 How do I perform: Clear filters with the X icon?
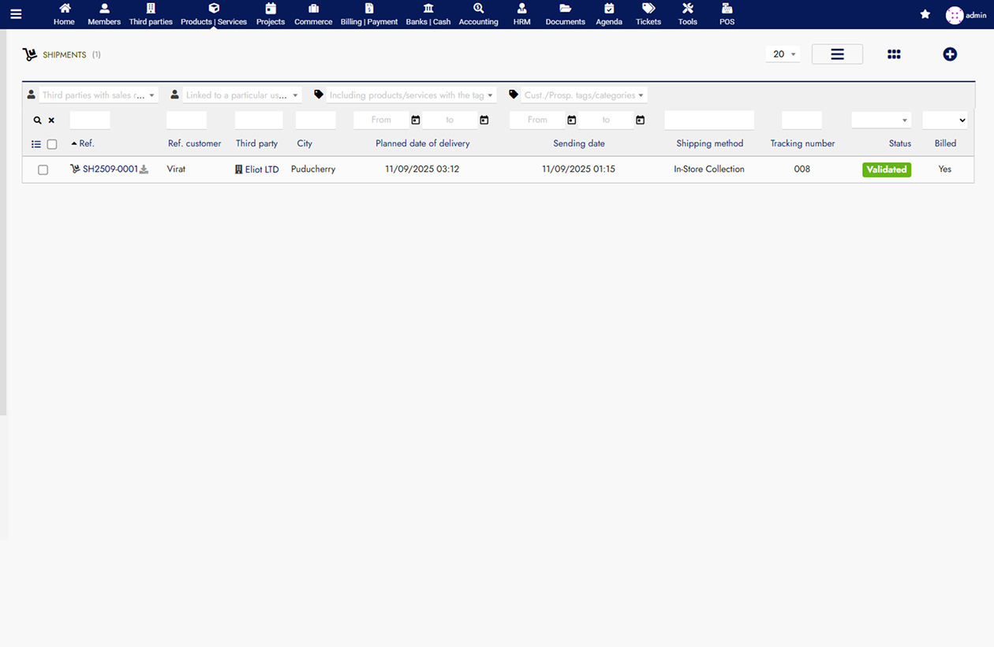pos(51,121)
